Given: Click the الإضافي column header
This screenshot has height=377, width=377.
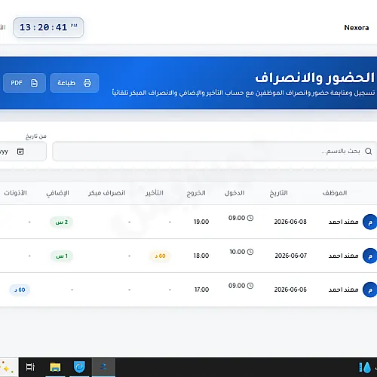Looking at the screenshot, I should [57, 193].
